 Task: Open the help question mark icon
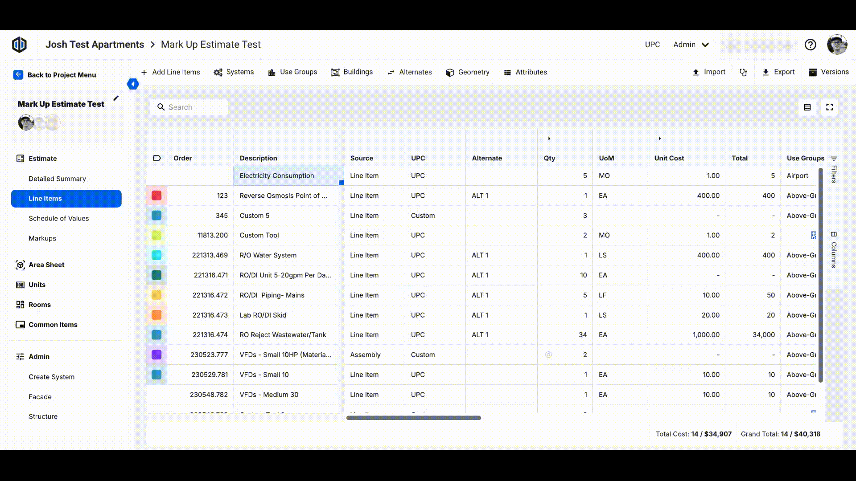[x=810, y=45]
